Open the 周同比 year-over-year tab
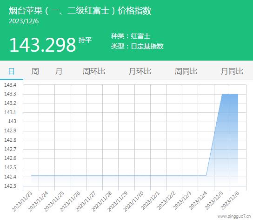This screenshot has height=220, width=253. (186, 71)
